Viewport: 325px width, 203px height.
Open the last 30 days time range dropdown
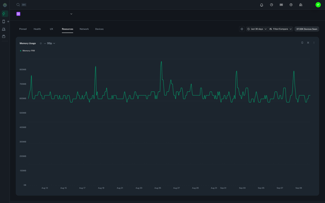tap(257, 29)
